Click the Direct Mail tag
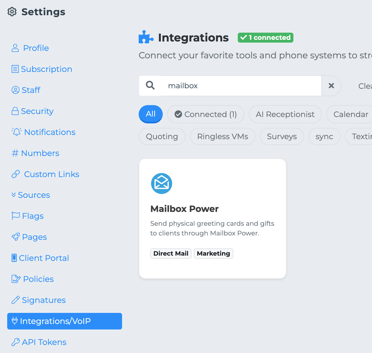 click(x=171, y=253)
